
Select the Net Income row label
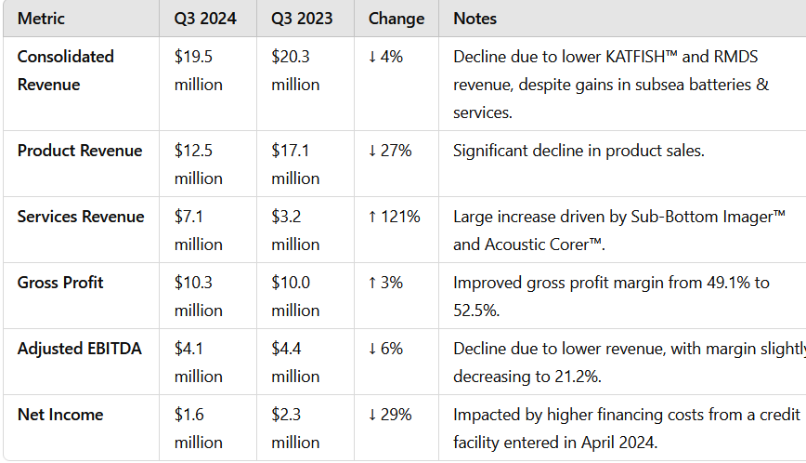(60, 415)
